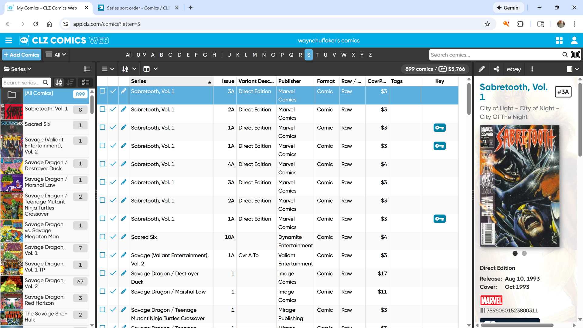Image resolution: width=583 pixels, height=328 pixels.
Task: Select letter T in the alphabet bar
Action: point(317,55)
